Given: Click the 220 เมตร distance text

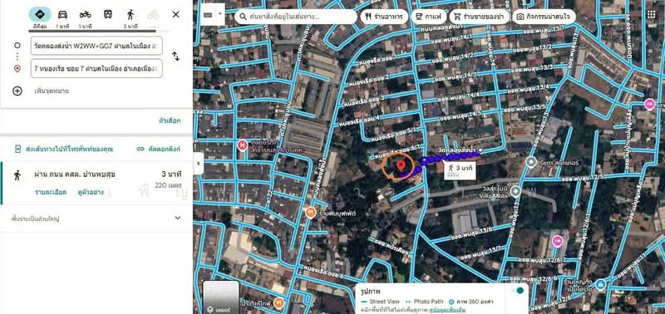Looking at the screenshot, I should [169, 185].
